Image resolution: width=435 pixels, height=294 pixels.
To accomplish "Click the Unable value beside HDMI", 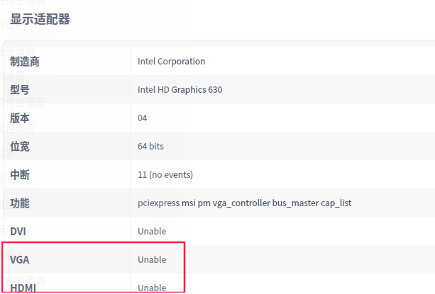I will 152,288.
